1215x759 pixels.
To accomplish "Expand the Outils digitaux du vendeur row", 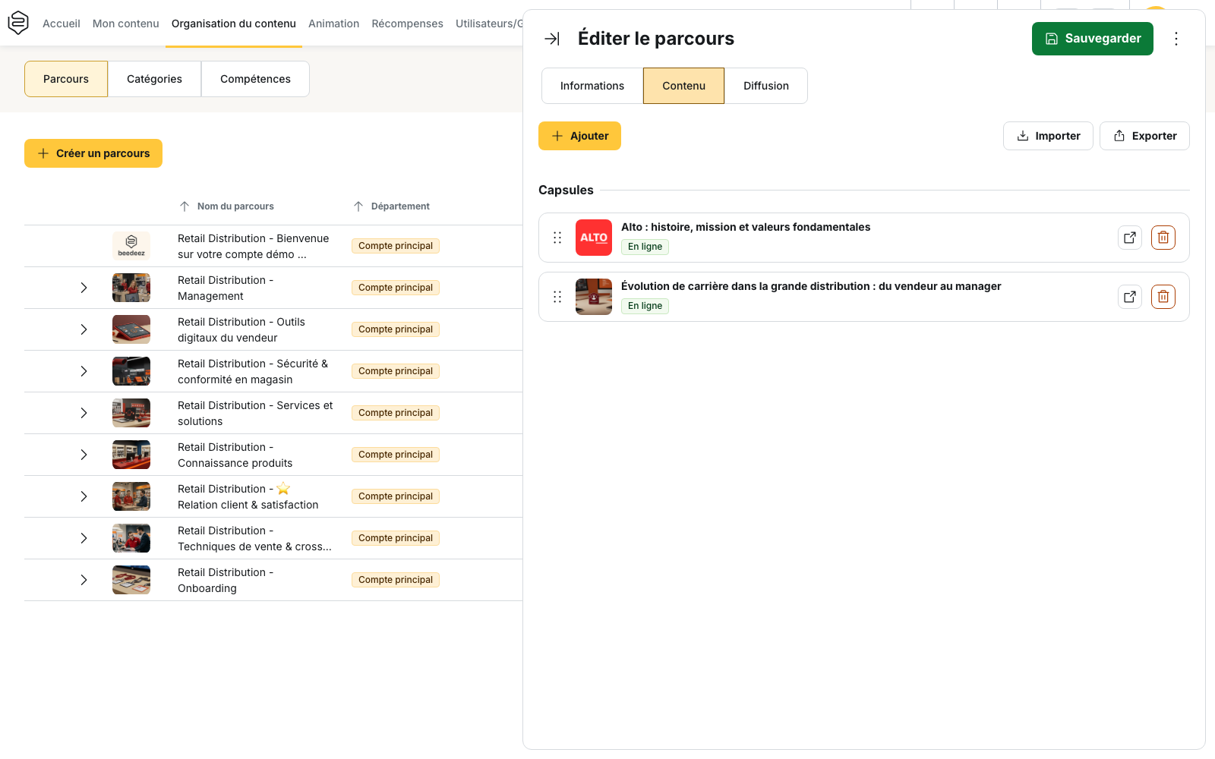I will tap(84, 329).
